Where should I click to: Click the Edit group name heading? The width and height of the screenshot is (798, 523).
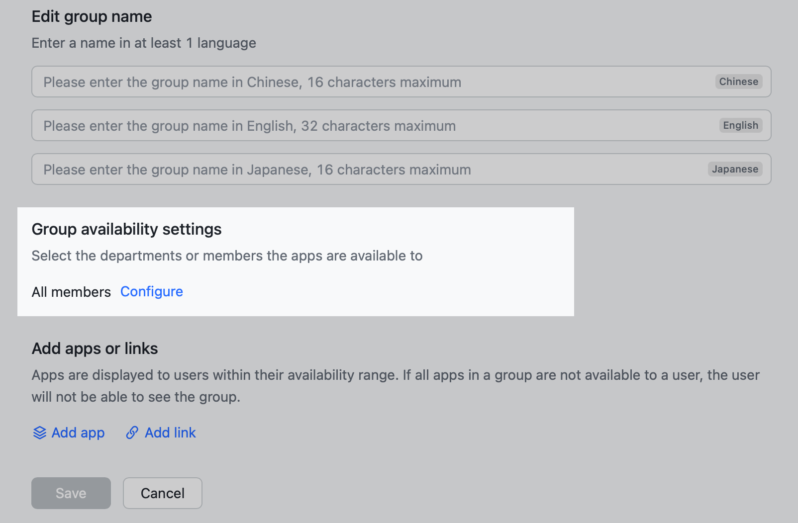tap(92, 17)
